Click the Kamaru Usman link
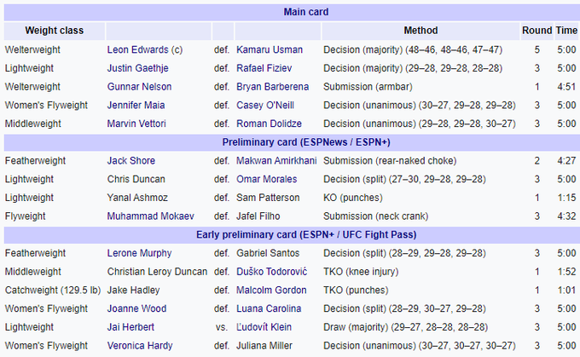The width and height of the screenshot is (580, 357). (x=269, y=49)
